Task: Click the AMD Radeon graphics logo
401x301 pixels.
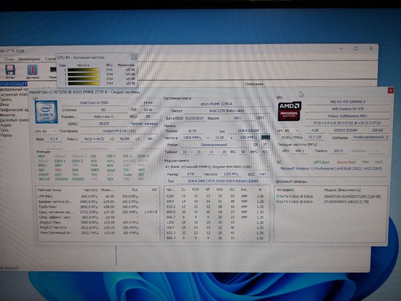Action: pyautogui.click(x=290, y=111)
